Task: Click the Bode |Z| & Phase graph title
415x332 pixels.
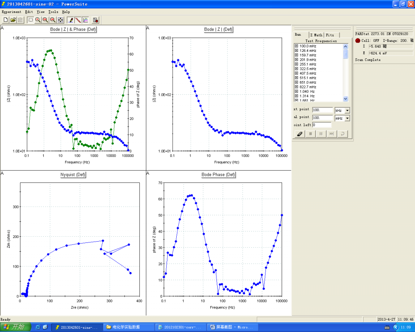Action: pyautogui.click(x=73, y=29)
